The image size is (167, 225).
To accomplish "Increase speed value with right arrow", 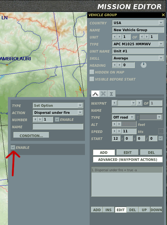I will pos(119,131).
